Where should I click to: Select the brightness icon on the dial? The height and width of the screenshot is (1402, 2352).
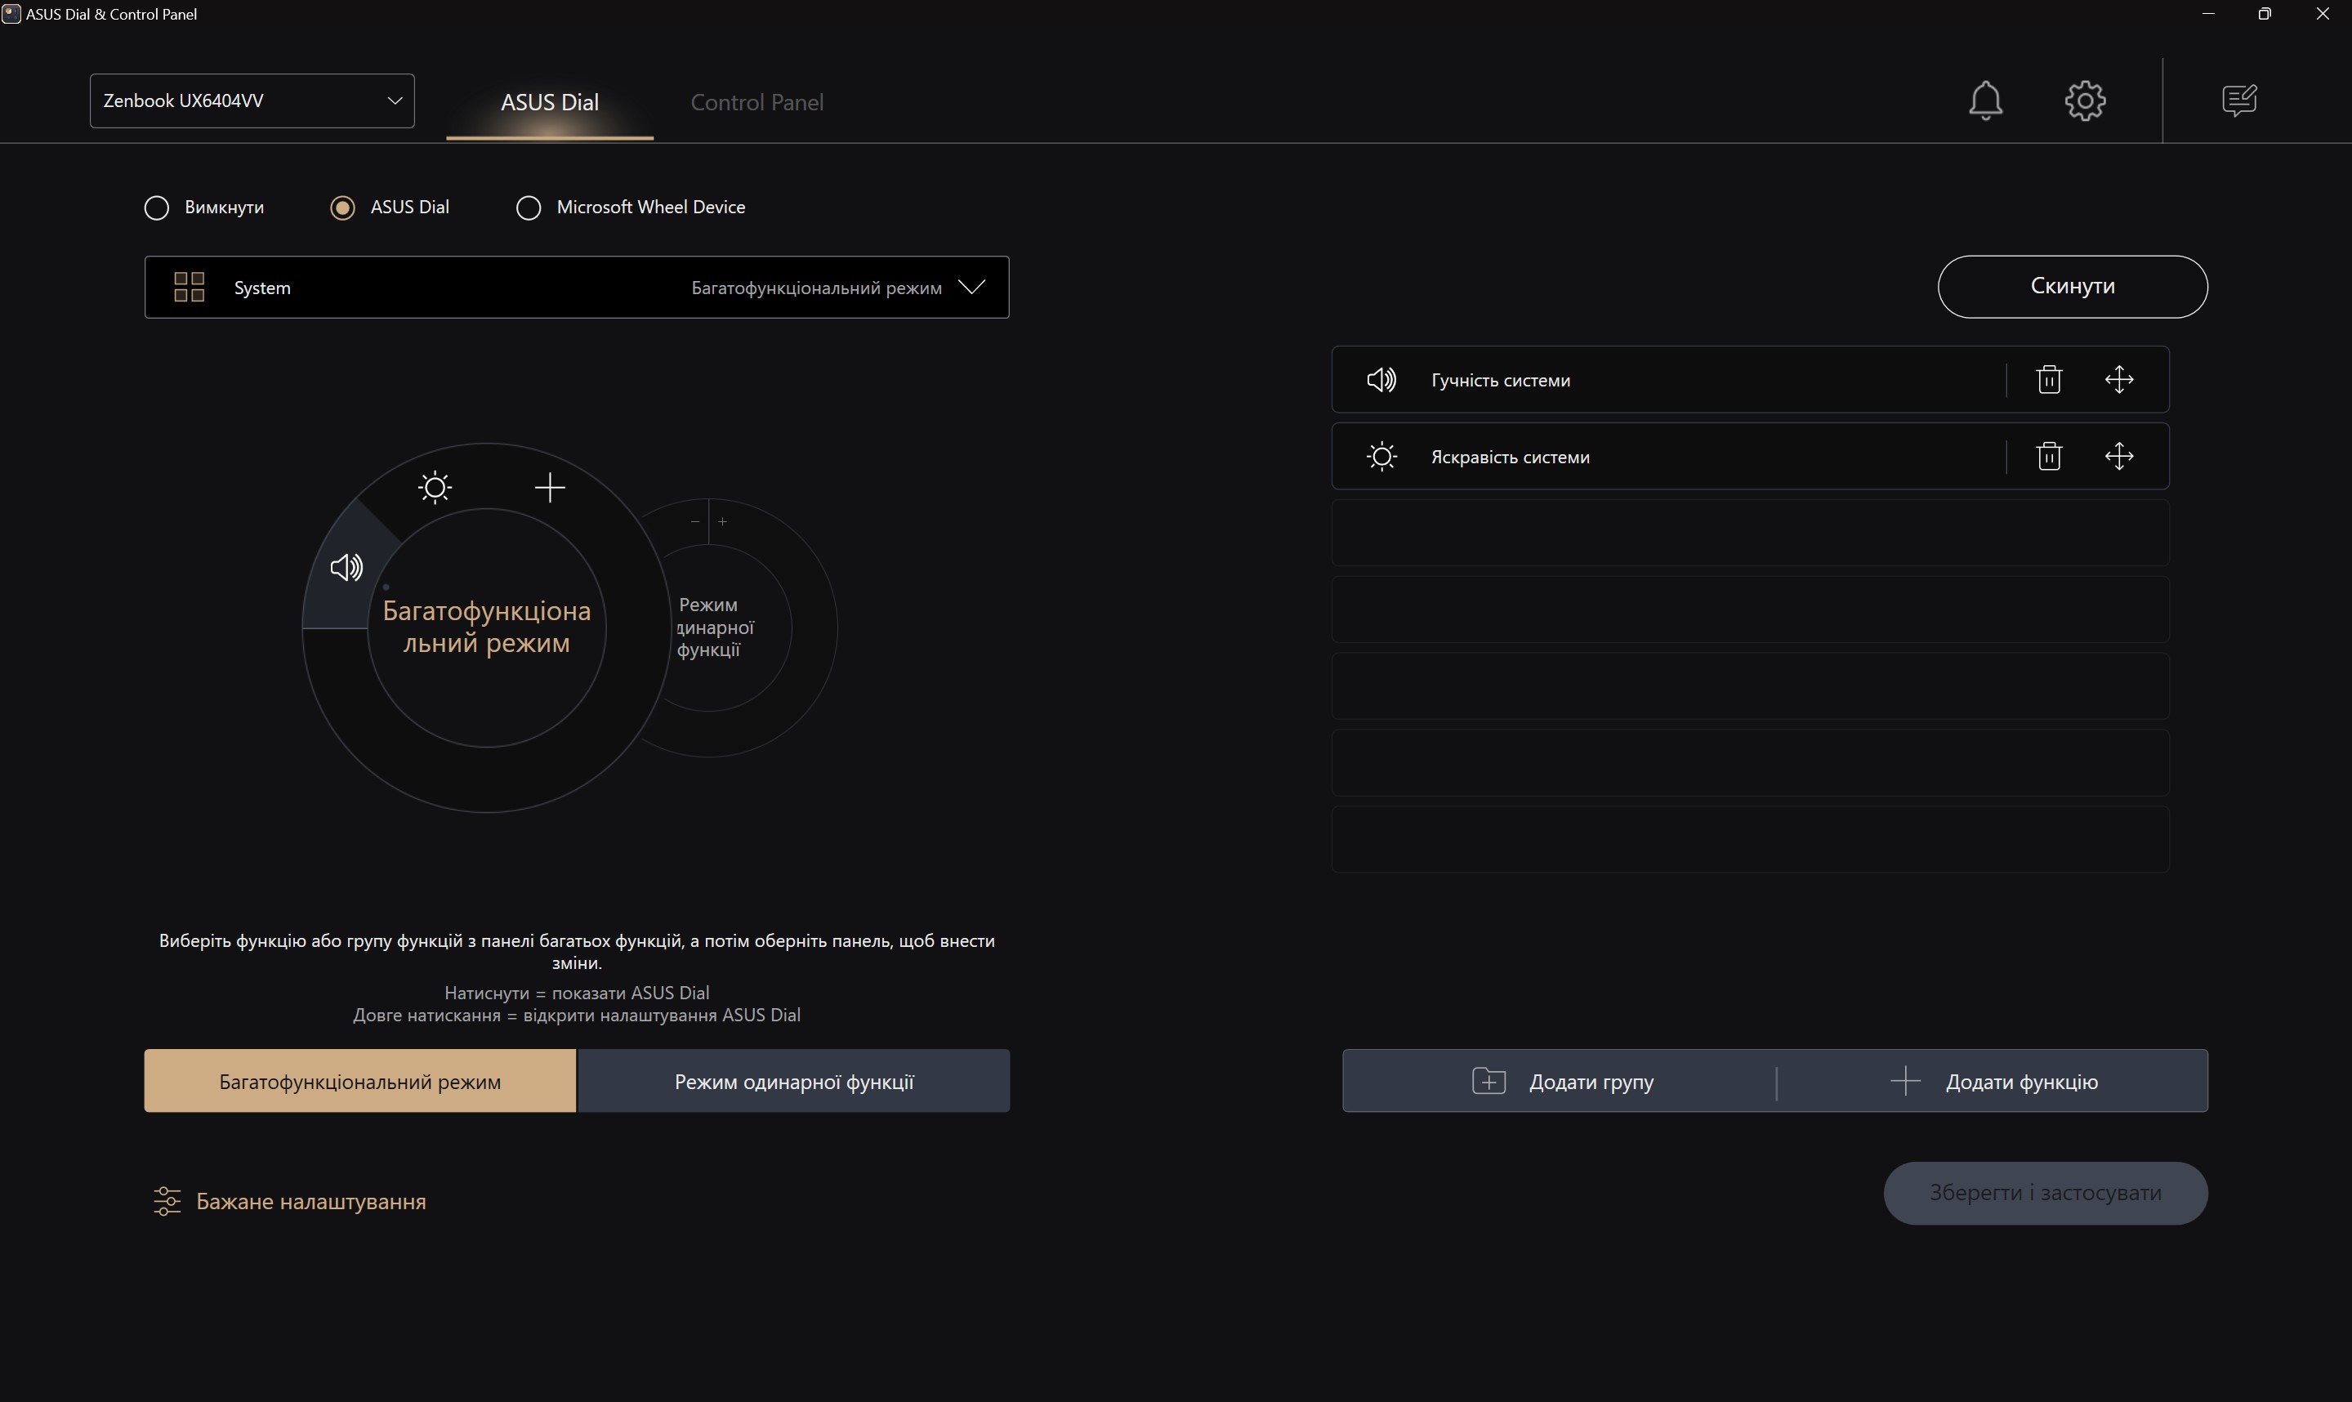[x=435, y=488]
